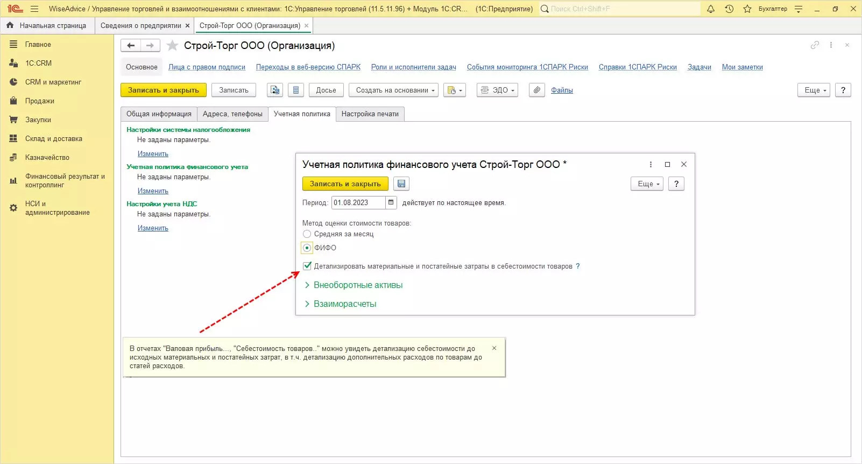Open the print settings dropdown icon before ЭДО

point(455,90)
